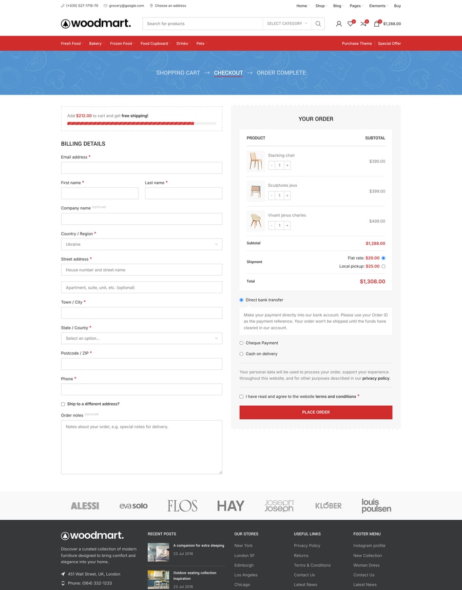Viewport: 462px width, 590px height.
Task: Open the wishlist heart icon
Action: click(351, 24)
